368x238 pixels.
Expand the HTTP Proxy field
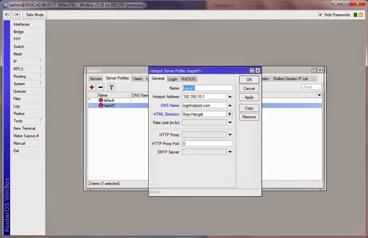[x=230, y=135]
